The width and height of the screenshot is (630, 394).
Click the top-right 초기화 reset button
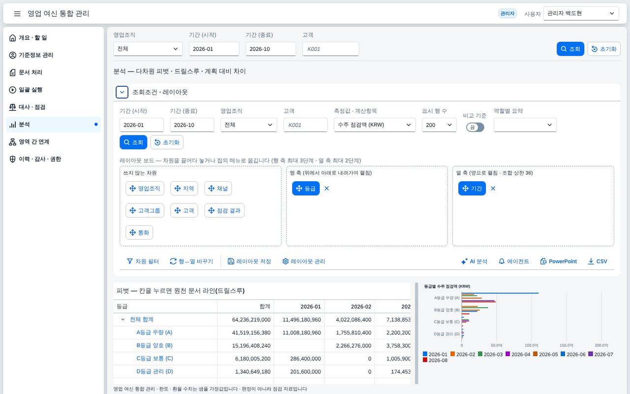tap(604, 49)
